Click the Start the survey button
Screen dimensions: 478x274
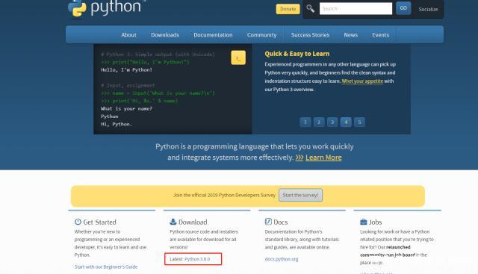[300, 195]
